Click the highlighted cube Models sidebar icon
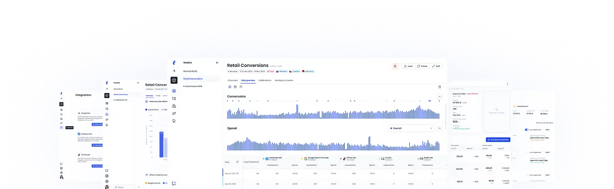Image resolution: width=614 pixels, height=189 pixels. [174, 80]
